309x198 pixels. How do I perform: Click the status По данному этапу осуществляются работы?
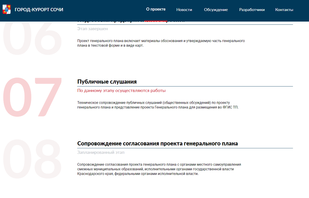pos(121,91)
